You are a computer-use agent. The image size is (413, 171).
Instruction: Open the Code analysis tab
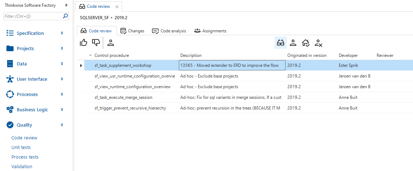click(x=169, y=31)
